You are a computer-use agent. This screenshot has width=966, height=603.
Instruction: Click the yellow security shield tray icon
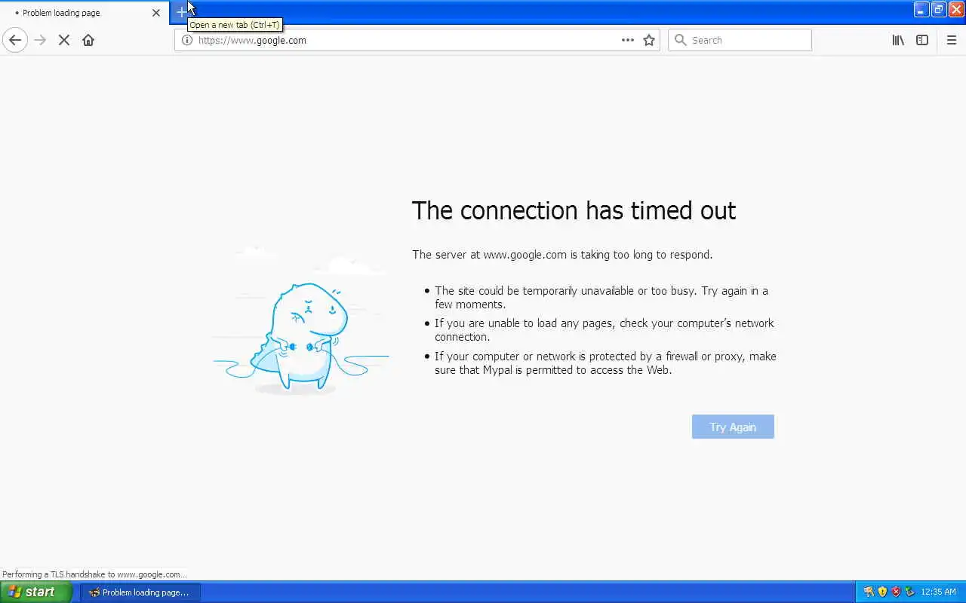[882, 592]
